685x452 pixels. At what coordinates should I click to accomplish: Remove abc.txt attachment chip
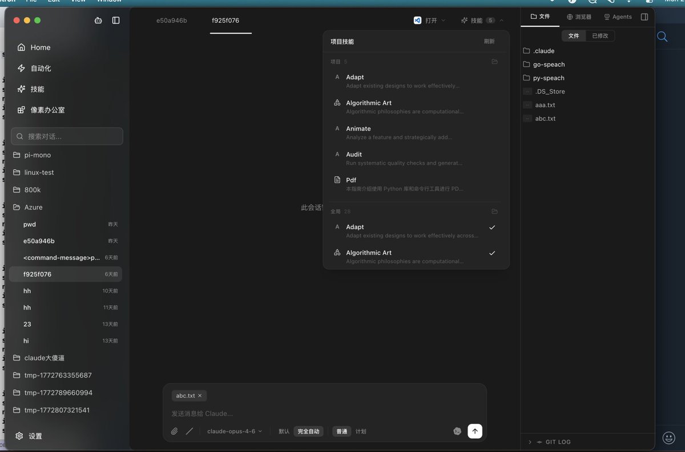click(x=200, y=395)
